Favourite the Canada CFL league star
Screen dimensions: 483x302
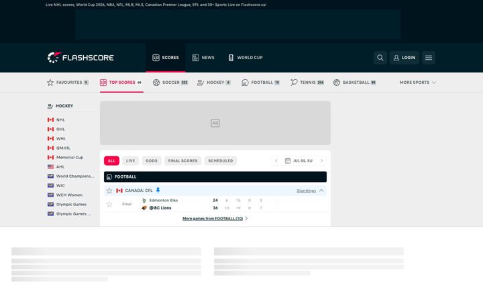(x=109, y=191)
